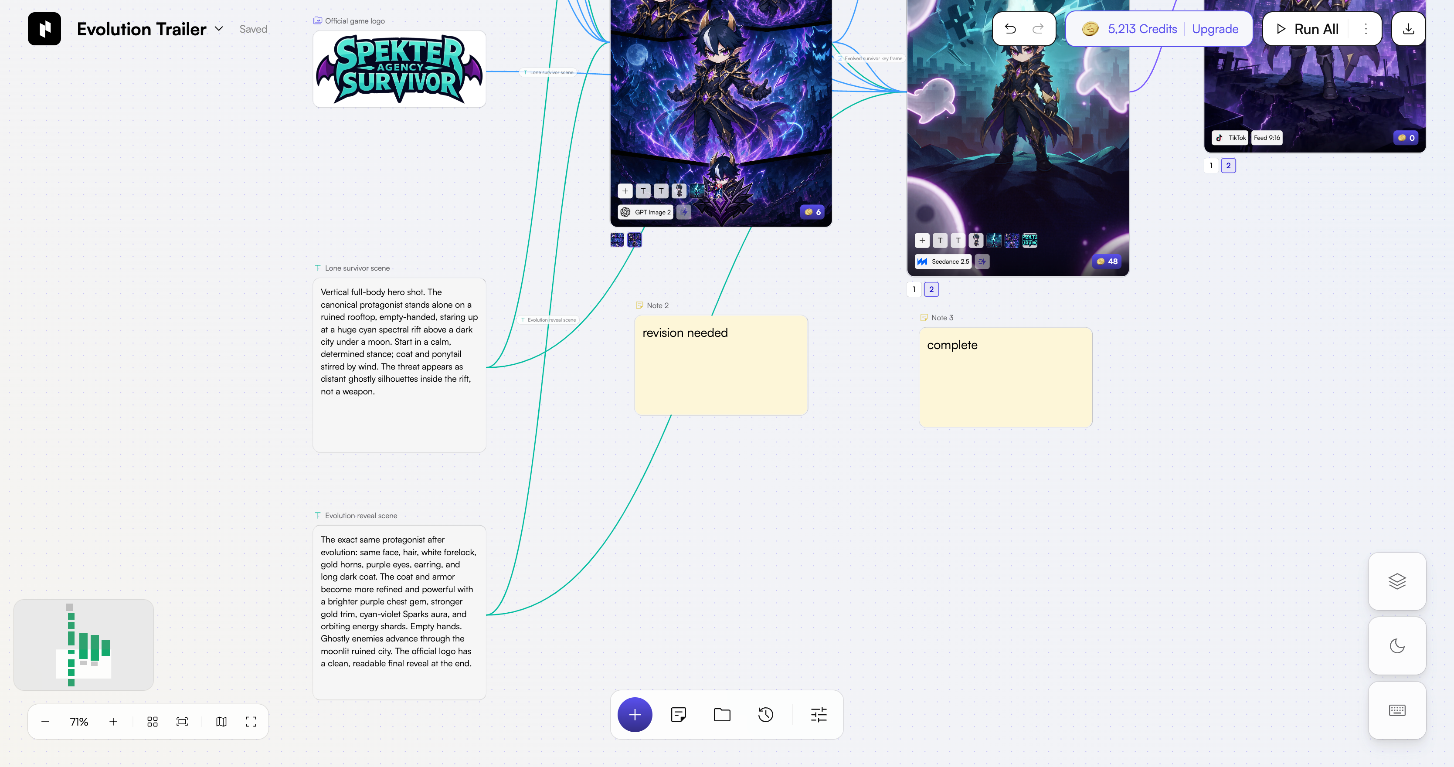This screenshot has height=767, width=1454.
Task: Click the auto-arrange grid icon
Action: click(153, 721)
